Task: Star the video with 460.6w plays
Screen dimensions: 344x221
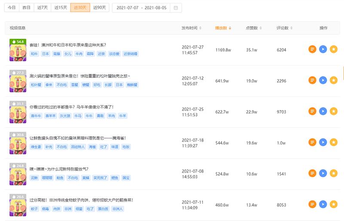Action: [x=334, y=204]
